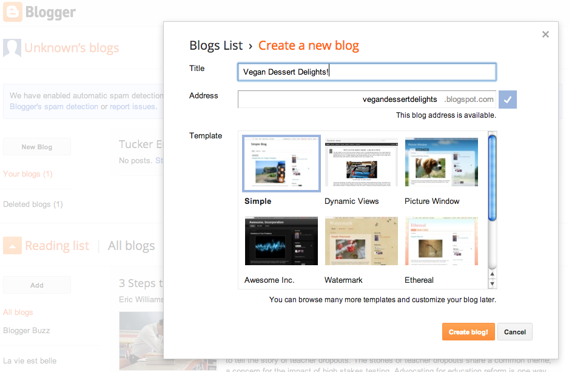Switch to the All blogs tab
This screenshot has width=569, height=372.
(x=132, y=246)
